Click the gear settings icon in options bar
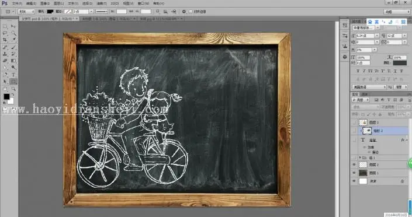This screenshot has width=412, height=217. 184,12
